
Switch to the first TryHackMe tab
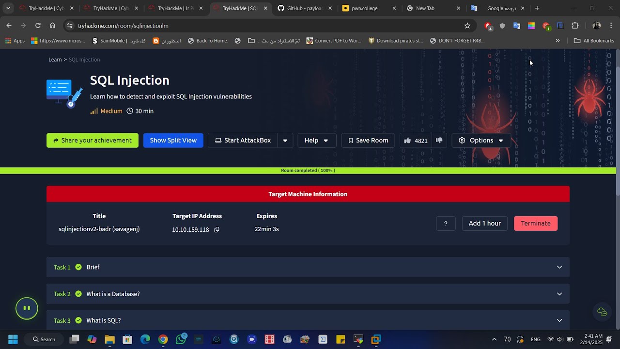(x=47, y=8)
